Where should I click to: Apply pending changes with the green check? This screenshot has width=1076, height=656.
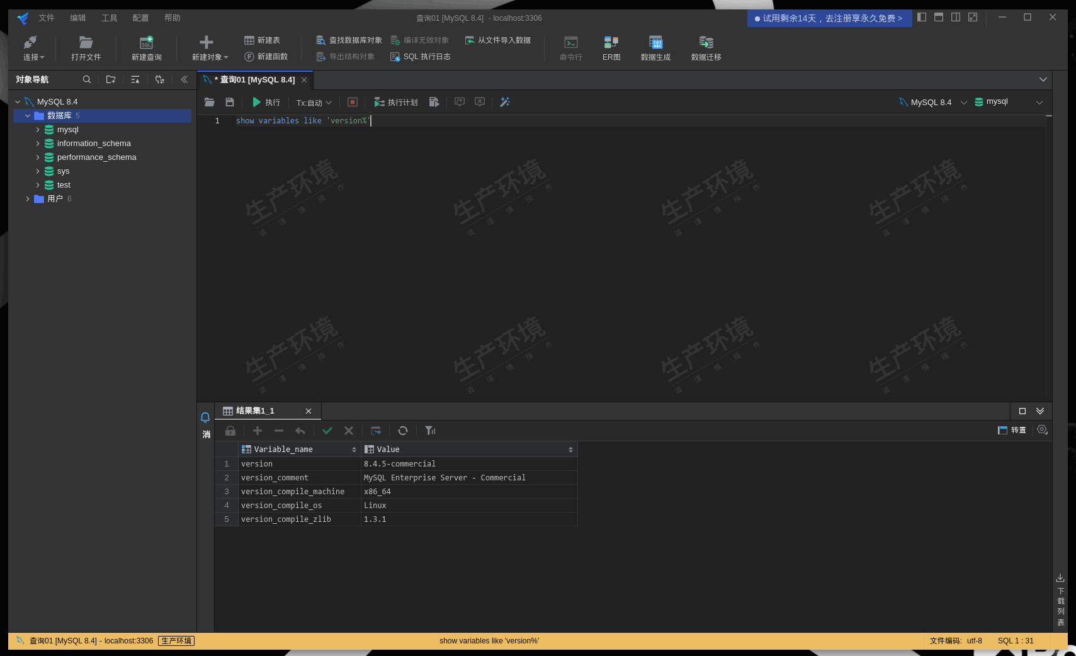point(327,431)
